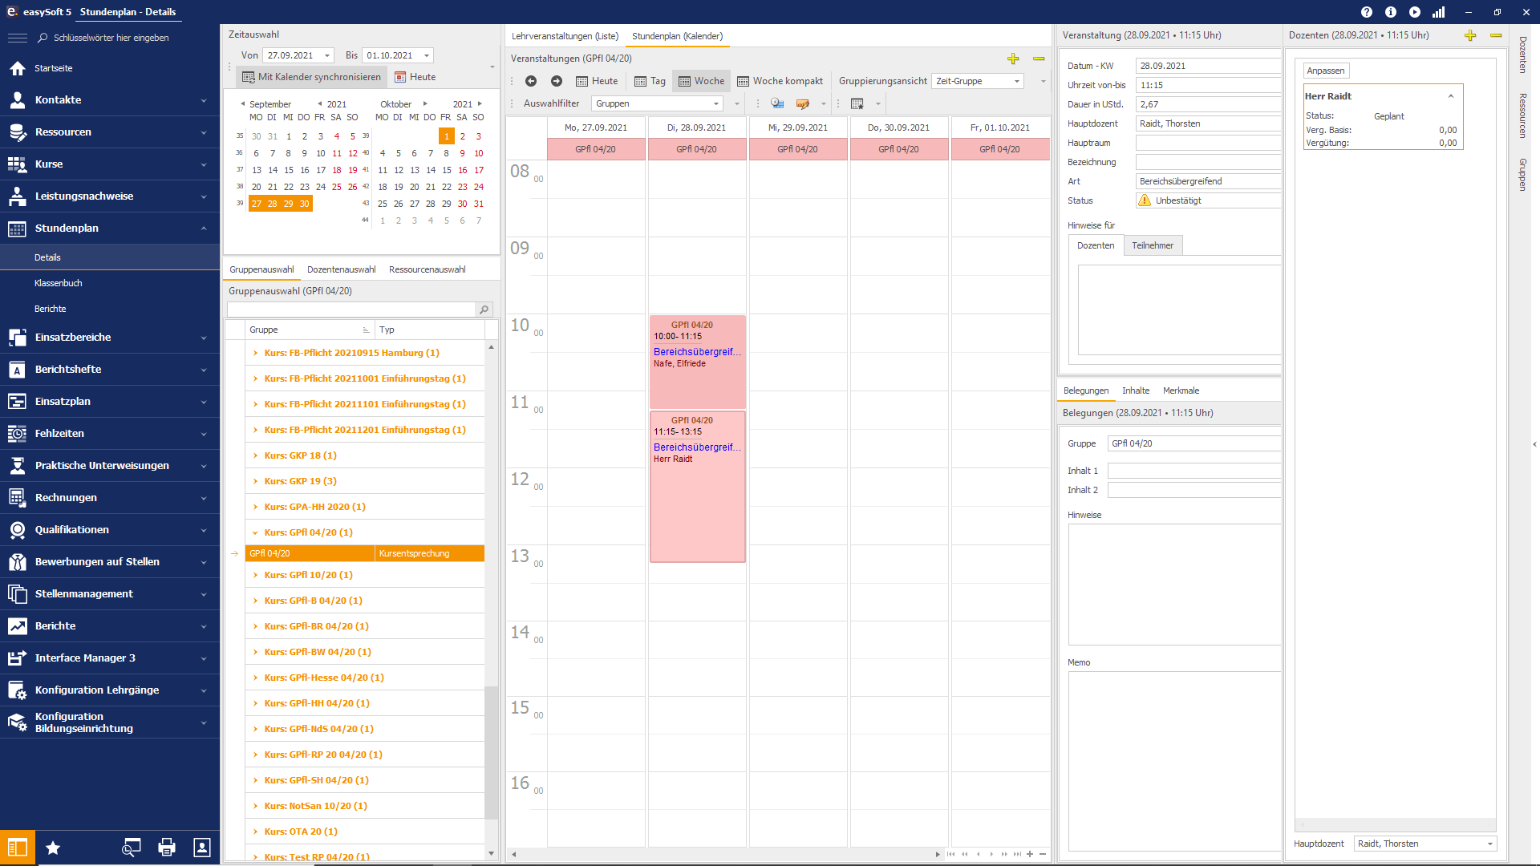
Task: Switch to Lehrveranstaltungen (Liste) tab
Action: pyautogui.click(x=565, y=36)
